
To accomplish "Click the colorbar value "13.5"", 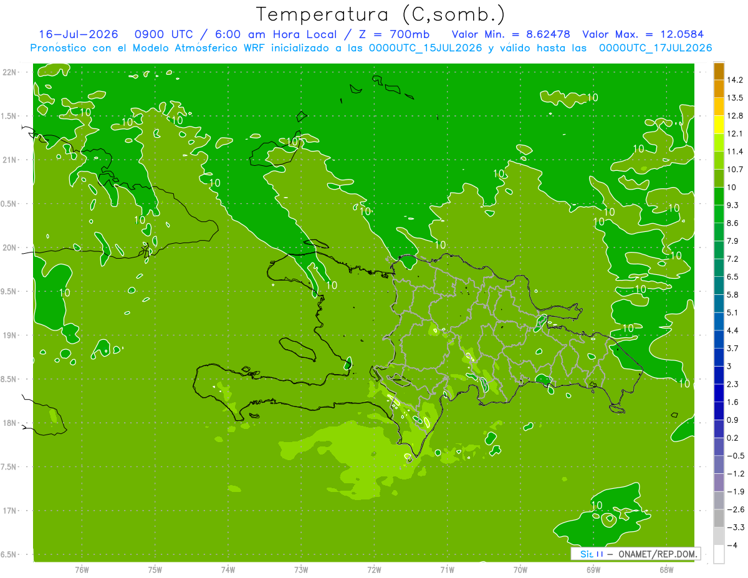I will click(x=735, y=98).
